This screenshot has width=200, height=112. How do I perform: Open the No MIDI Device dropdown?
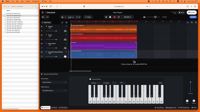pyautogui.click(x=54, y=91)
